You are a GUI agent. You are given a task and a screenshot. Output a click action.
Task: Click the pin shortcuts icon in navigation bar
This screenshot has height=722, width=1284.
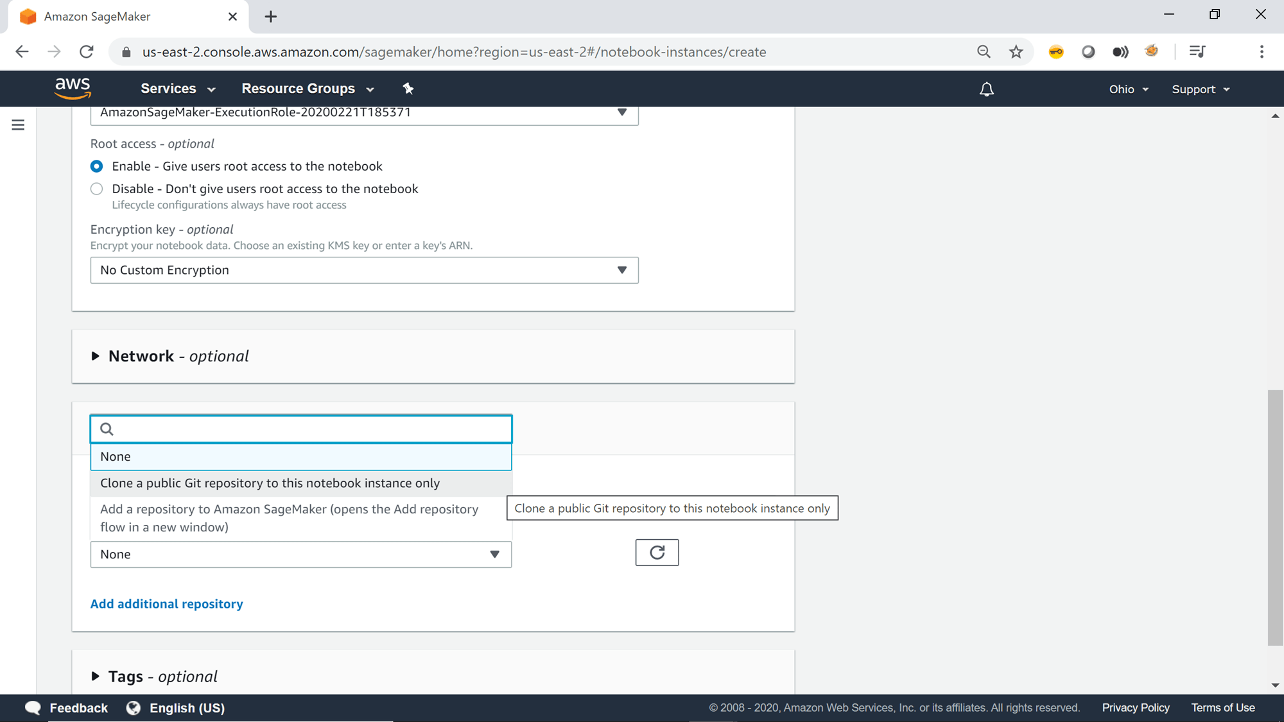(x=408, y=89)
